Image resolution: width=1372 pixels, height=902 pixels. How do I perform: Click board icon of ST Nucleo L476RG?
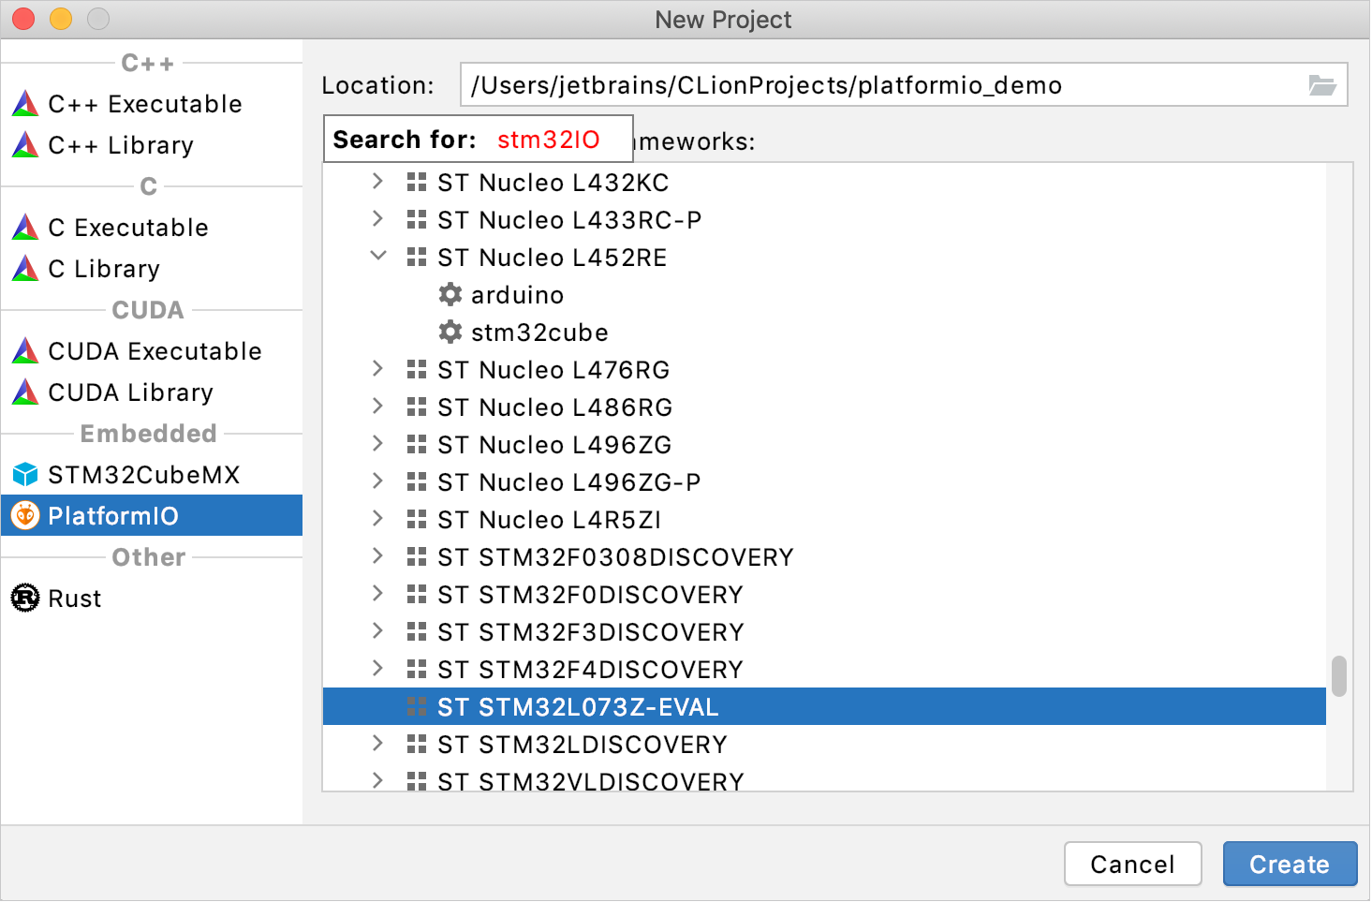417,369
